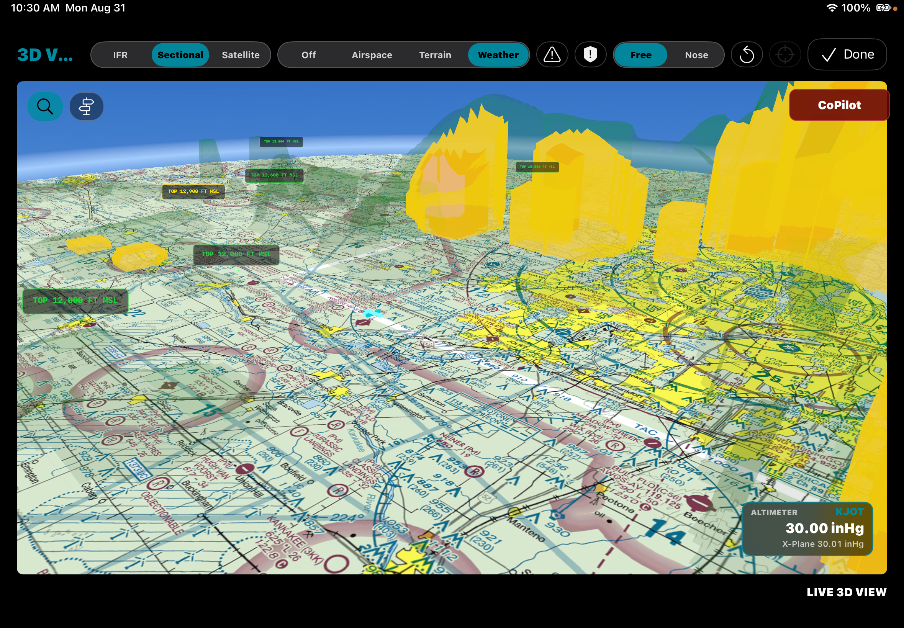Switch chart to IFR

(x=120, y=55)
